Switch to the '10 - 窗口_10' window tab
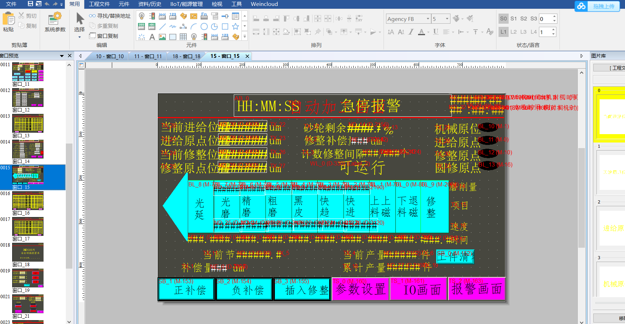Screen dimensions: 625x324 pos(109,56)
